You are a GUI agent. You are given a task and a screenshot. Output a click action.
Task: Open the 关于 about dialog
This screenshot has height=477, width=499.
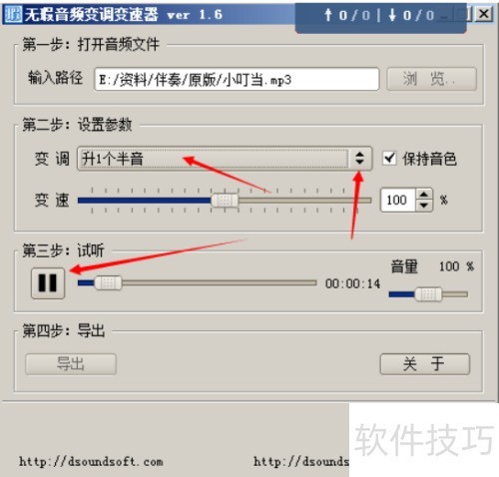[x=425, y=364]
